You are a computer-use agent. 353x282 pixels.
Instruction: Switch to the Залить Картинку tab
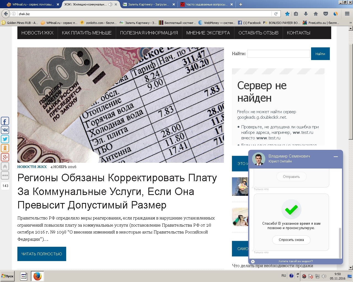tap(149, 4)
